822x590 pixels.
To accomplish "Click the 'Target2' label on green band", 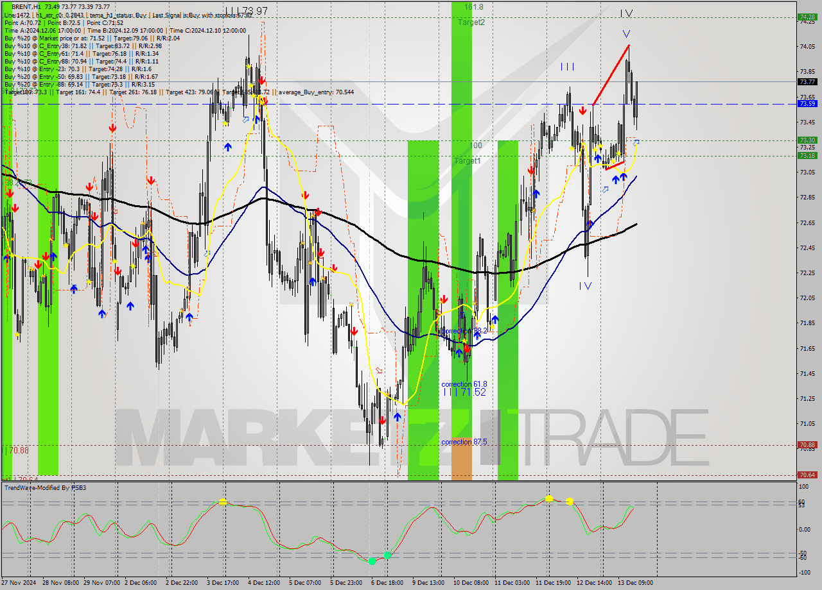I will (x=471, y=22).
